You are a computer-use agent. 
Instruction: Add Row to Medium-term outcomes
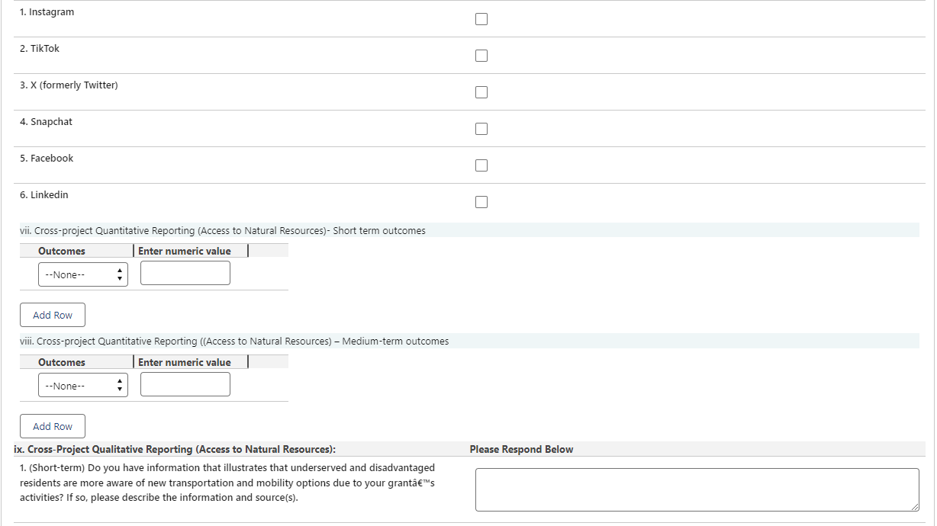point(53,426)
